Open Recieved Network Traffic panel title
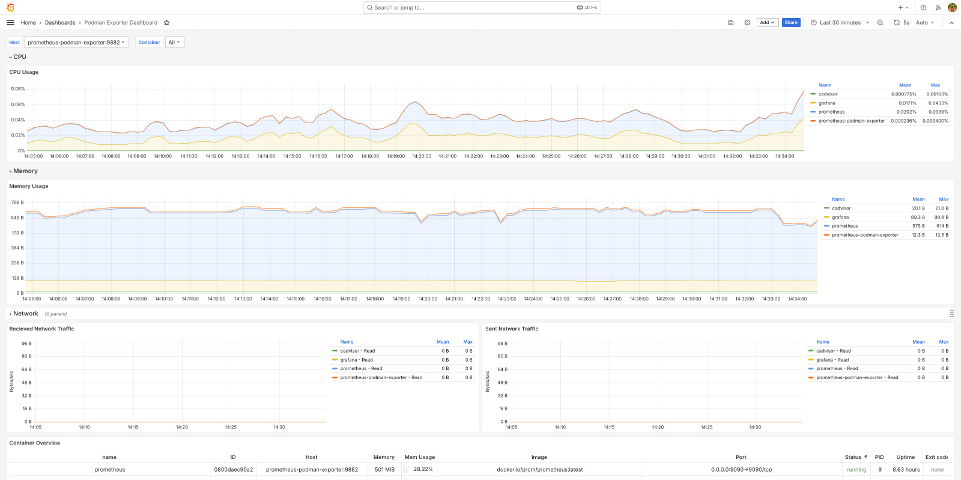The image size is (961, 480). 41,329
